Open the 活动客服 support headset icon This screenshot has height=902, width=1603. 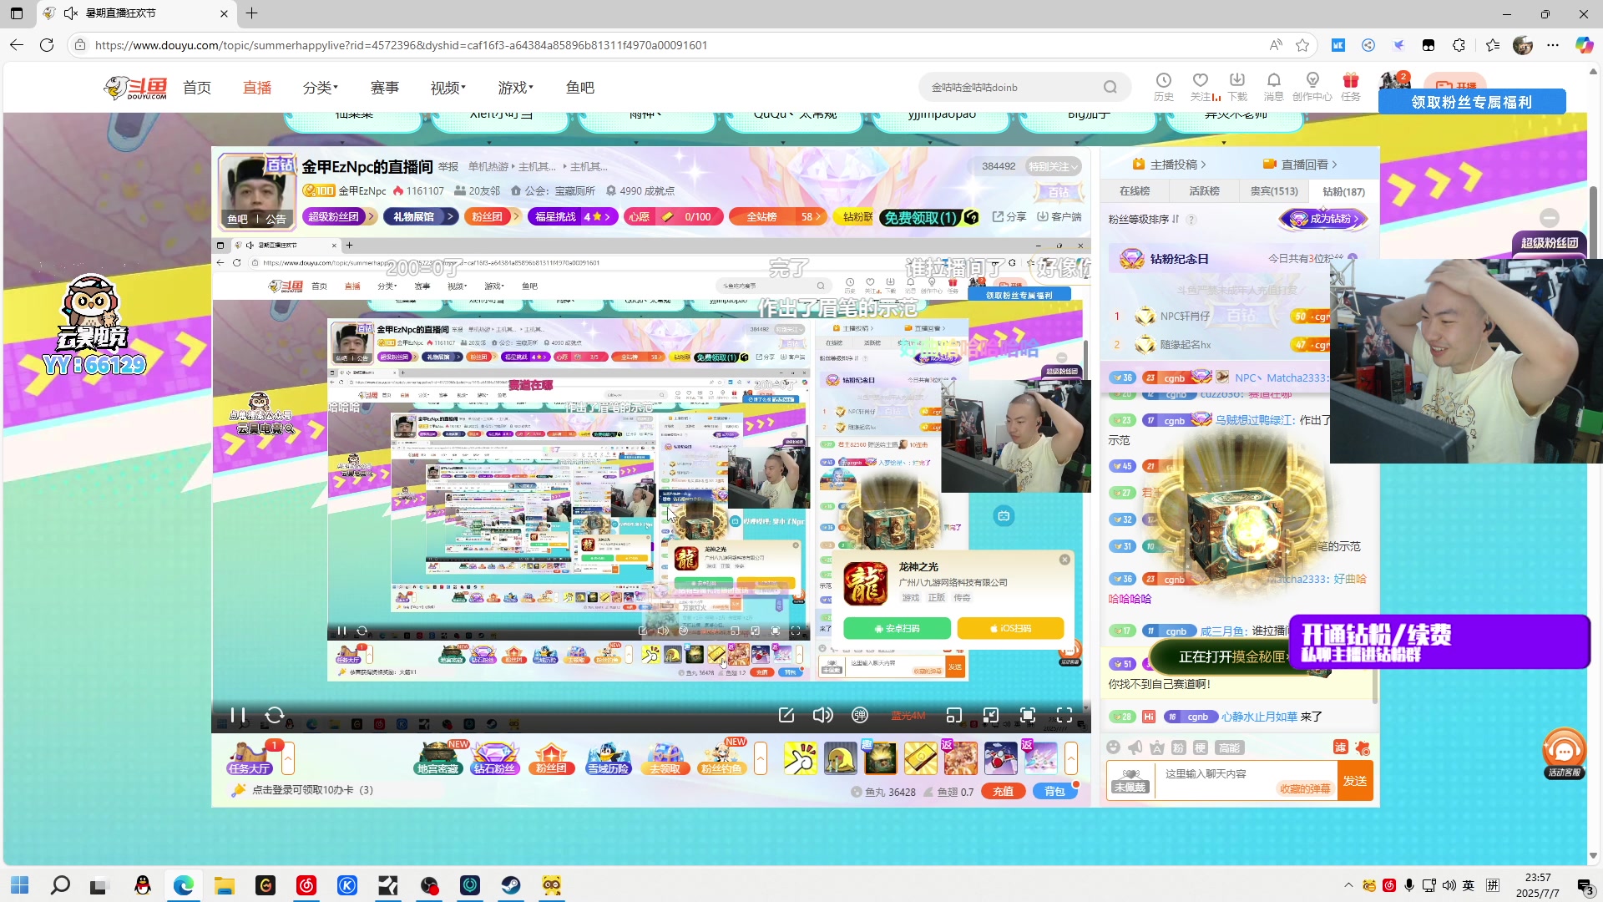pos(1565,753)
